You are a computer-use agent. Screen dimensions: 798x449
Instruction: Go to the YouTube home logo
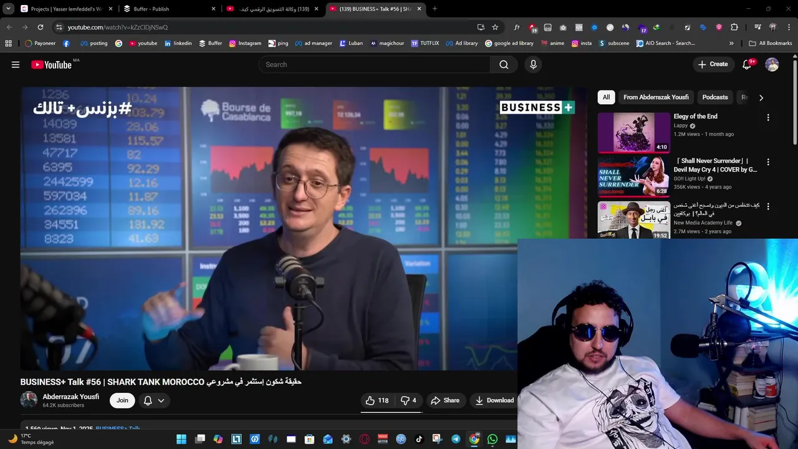point(52,64)
